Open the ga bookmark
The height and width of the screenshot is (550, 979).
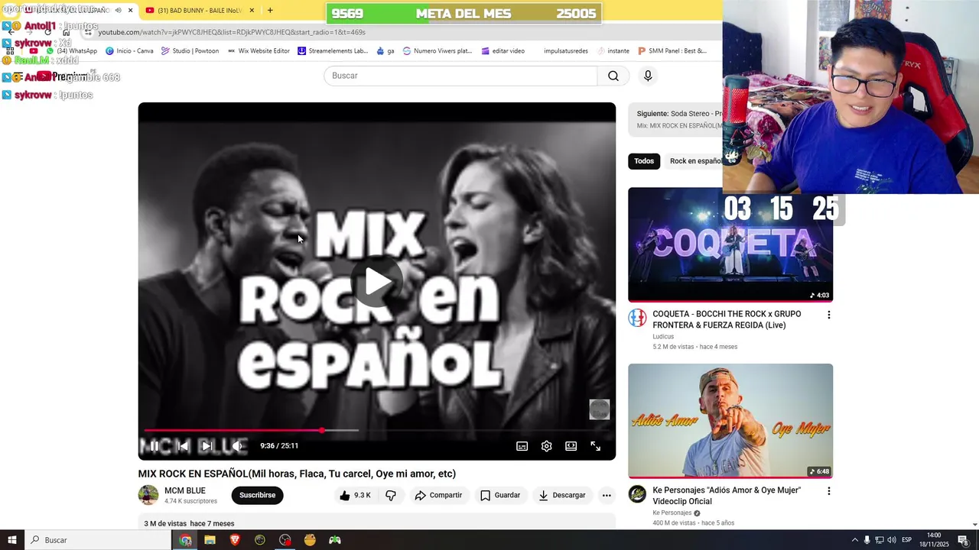point(385,51)
